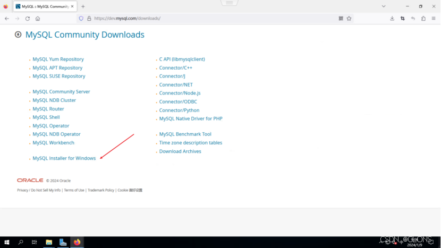Open Connector/NET link
441x248 pixels.
pos(176,84)
